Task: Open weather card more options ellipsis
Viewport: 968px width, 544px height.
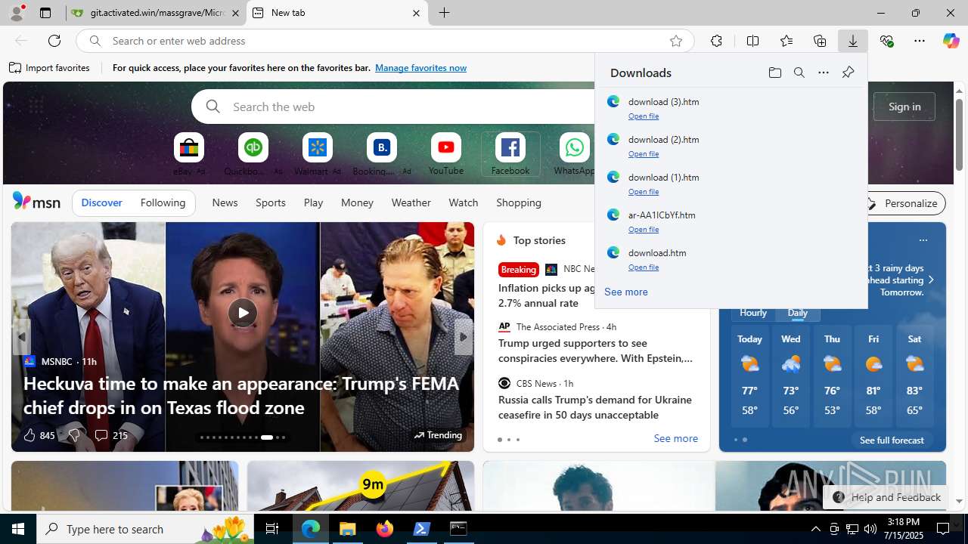Action: (923, 240)
